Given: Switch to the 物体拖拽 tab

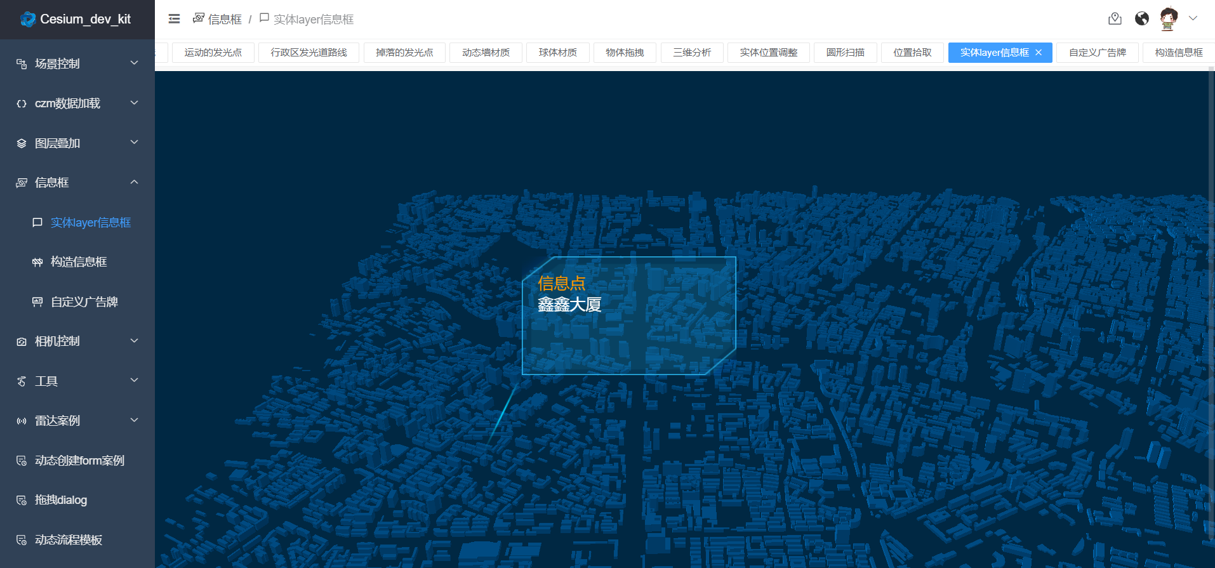Looking at the screenshot, I should 625,53.
